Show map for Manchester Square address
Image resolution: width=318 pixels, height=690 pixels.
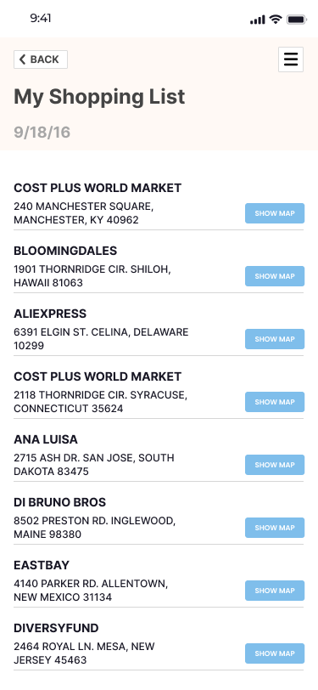[x=275, y=213]
